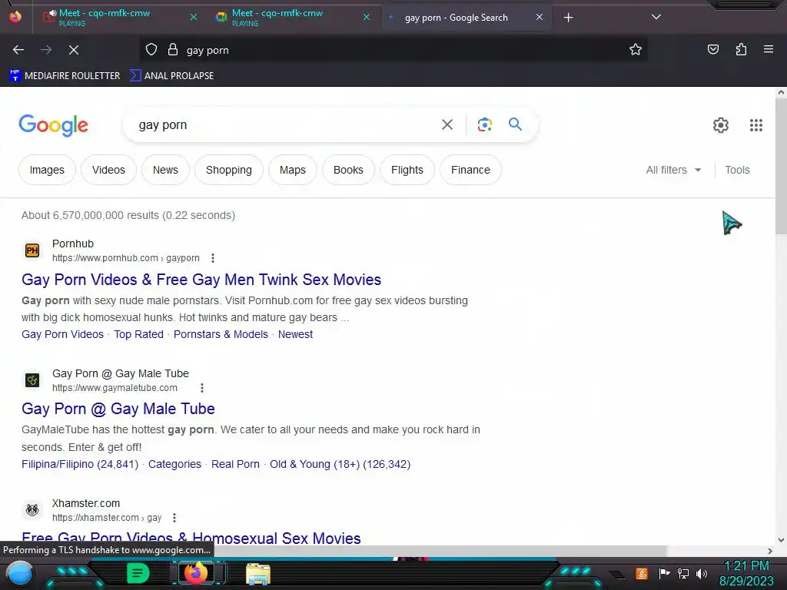Filter results by Finance

[x=470, y=170]
